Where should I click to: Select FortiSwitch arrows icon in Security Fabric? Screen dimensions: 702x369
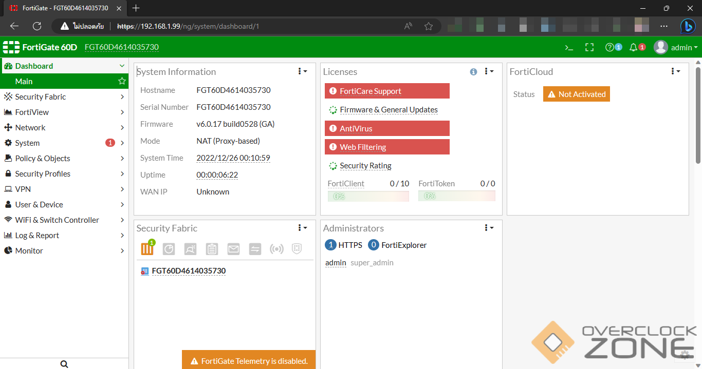coord(255,249)
